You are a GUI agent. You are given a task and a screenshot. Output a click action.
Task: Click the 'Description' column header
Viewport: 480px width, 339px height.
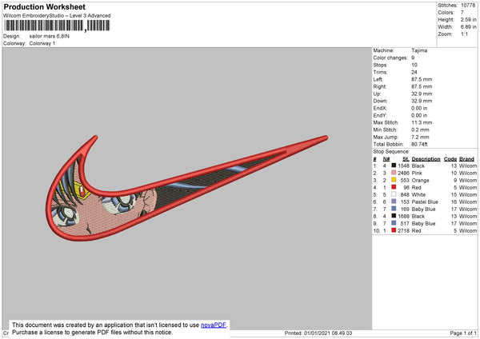pos(426,159)
